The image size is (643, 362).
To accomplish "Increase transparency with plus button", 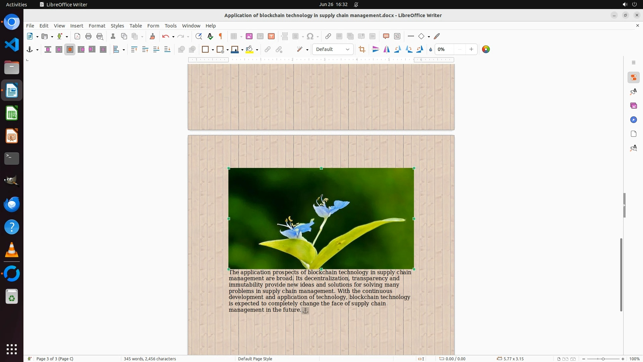I will [x=471, y=49].
